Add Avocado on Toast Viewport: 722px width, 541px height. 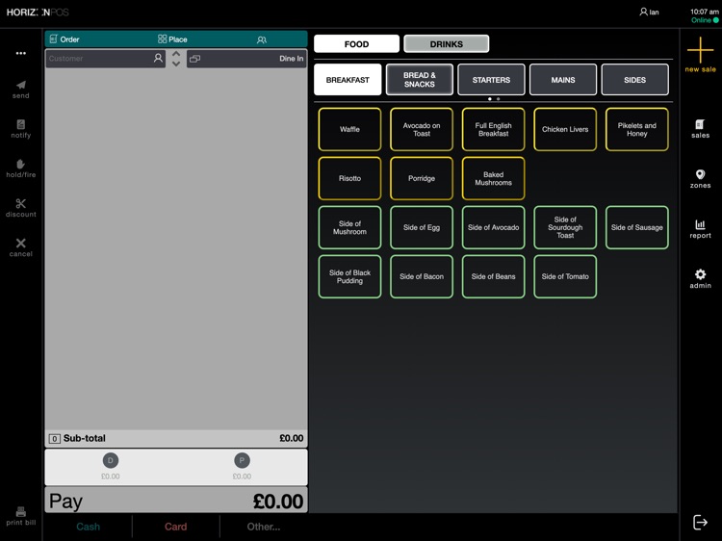[422, 129]
